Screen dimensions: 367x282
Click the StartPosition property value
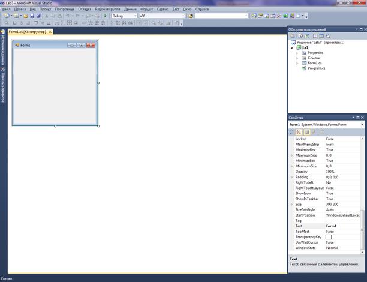click(x=342, y=215)
